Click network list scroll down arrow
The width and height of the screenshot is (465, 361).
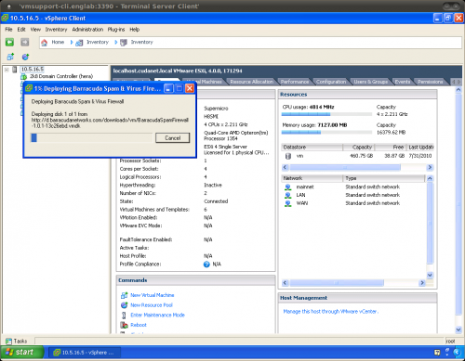click(430, 275)
